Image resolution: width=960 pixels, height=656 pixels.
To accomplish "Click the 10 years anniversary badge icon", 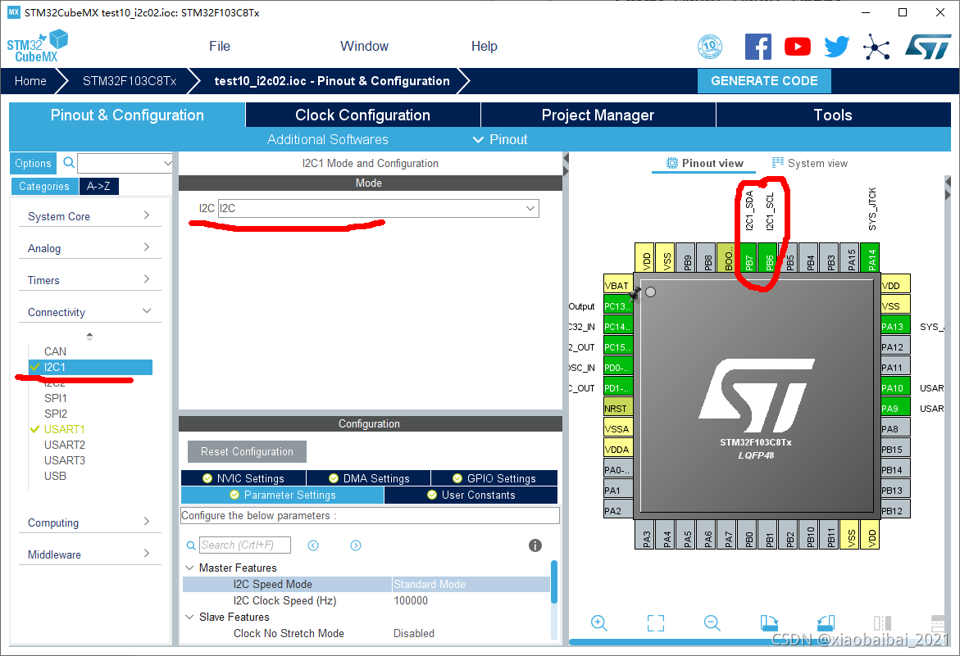I will (x=710, y=47).
